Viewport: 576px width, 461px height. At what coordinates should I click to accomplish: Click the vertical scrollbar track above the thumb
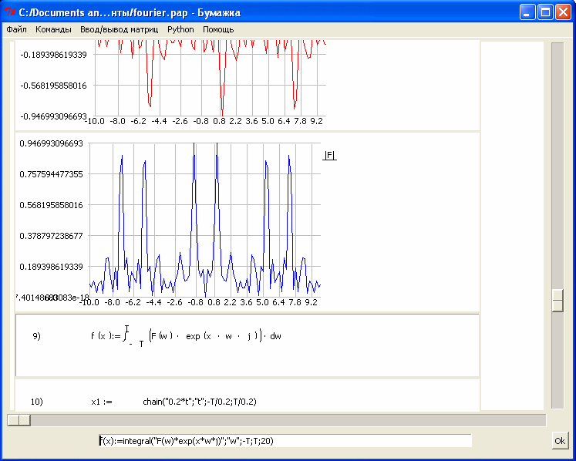tap(557, 165)
